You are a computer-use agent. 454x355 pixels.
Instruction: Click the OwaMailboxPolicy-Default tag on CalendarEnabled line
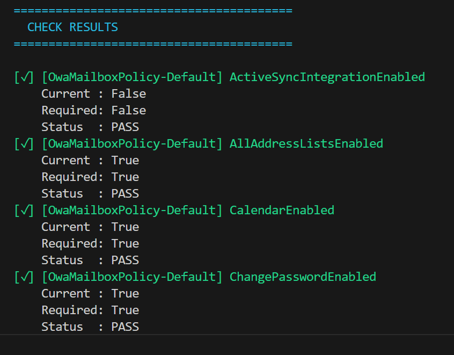[x=132, y=211]
